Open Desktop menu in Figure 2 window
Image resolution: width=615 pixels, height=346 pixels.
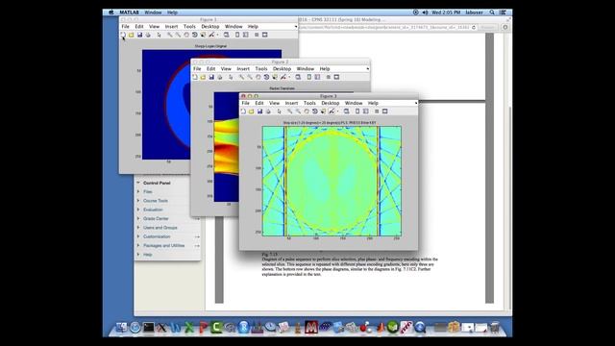coord(282,69)
